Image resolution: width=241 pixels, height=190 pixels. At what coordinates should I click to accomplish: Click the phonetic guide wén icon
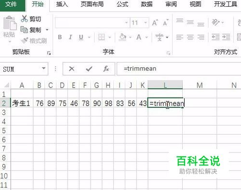coord(160,37)
